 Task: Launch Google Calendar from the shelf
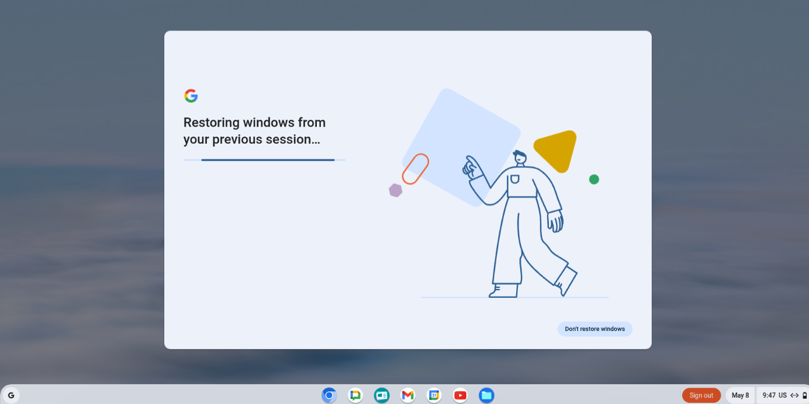[434, 395]
